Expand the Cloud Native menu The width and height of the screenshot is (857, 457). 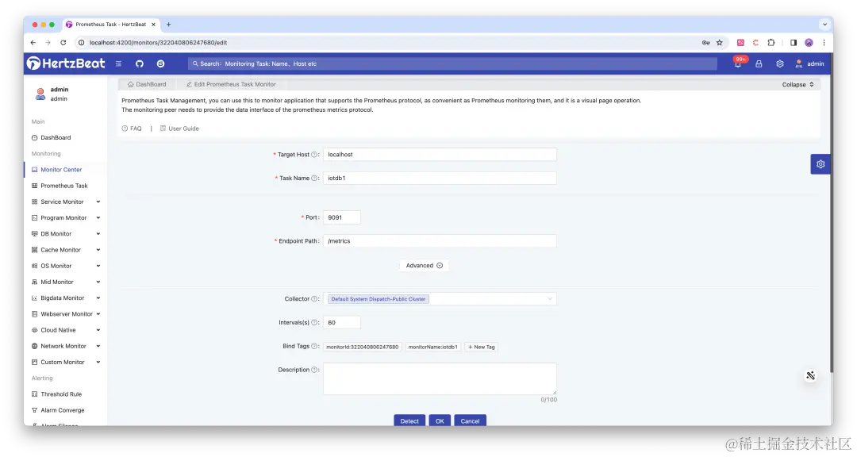coord(66,330)
